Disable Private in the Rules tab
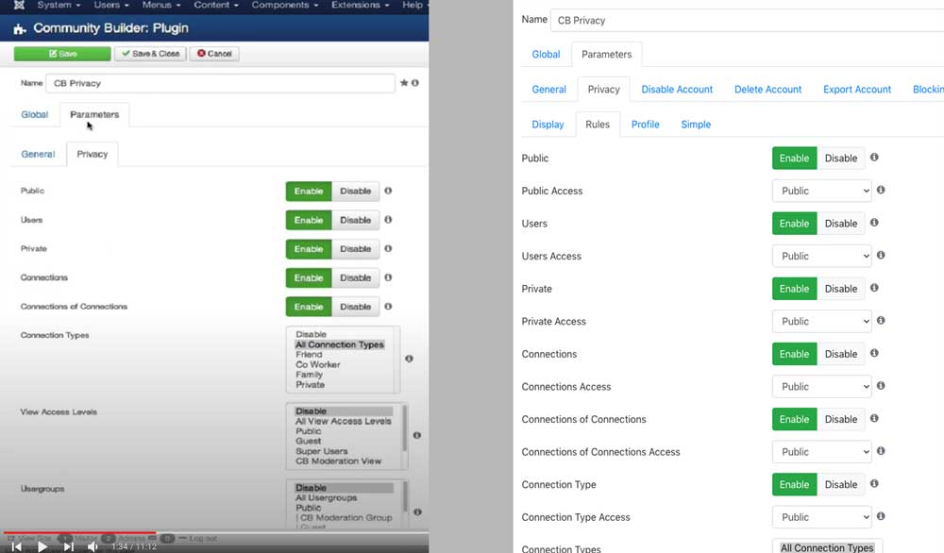Image resolution: width=944 pixels, height=553 pixels. point(841,289)
